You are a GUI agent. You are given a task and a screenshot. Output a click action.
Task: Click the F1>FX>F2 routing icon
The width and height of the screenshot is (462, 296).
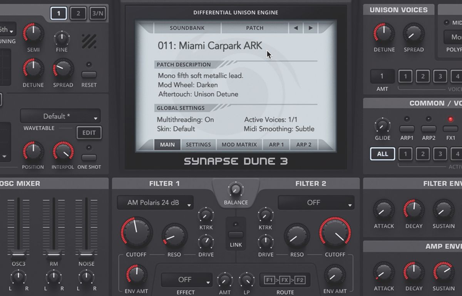[x=285, y=280]
